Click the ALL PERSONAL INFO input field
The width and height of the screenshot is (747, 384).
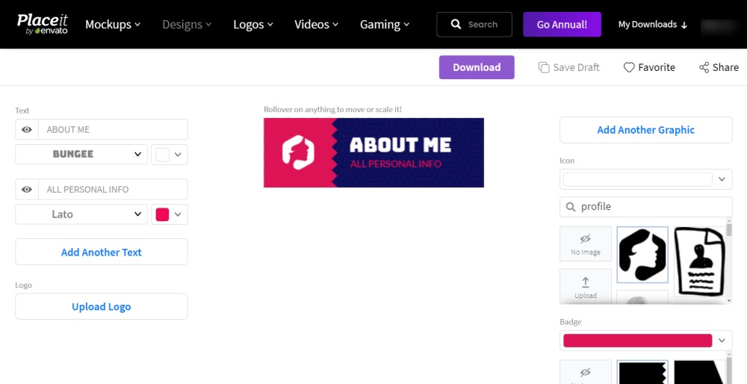pyautogui.click(x=113, y=190)
